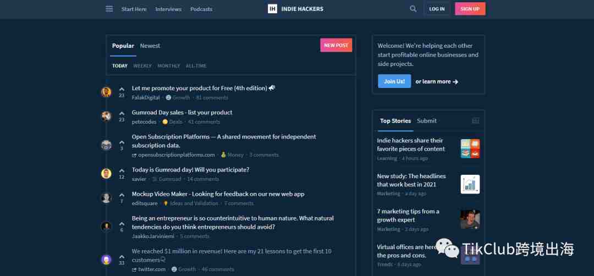Open the FalakDigital author link
The height and width of the screenshot is (276, 594).
pos(146,98)
